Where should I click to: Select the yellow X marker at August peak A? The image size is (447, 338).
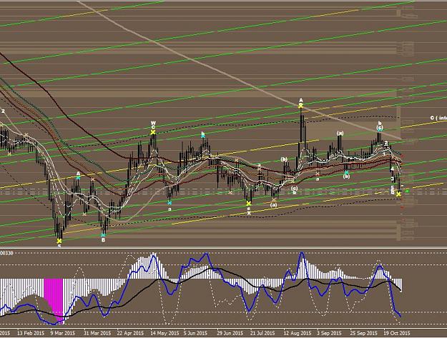pos(301,106)
